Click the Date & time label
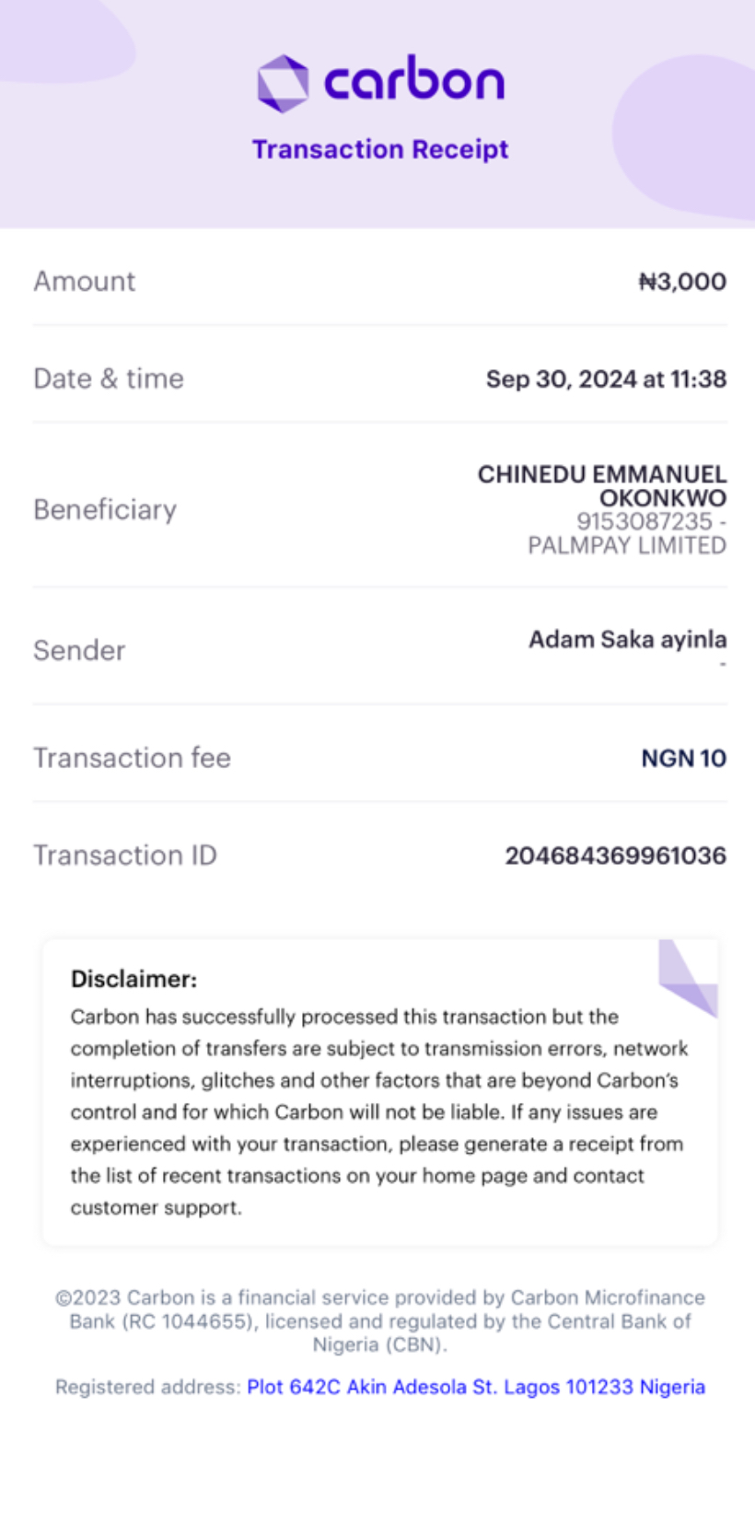This screenshot has width=755, height=1535. click(x=109, y=379)
